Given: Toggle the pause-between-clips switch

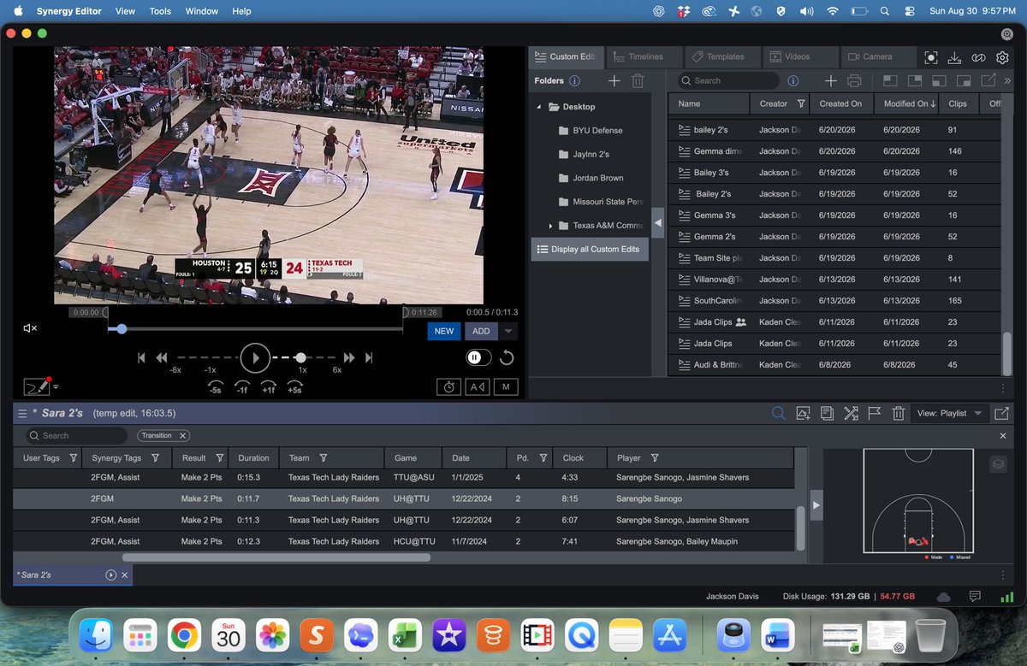Looking at the screenshot, I should click(479, 357).
